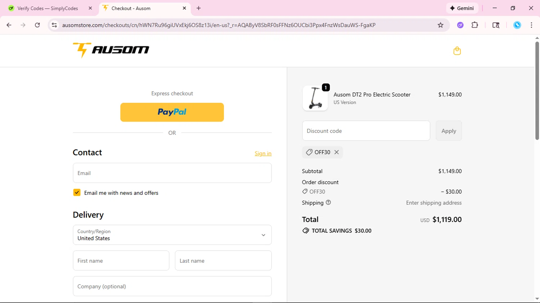Reload the checkout page
540x303 pixels.
[37, 25]
